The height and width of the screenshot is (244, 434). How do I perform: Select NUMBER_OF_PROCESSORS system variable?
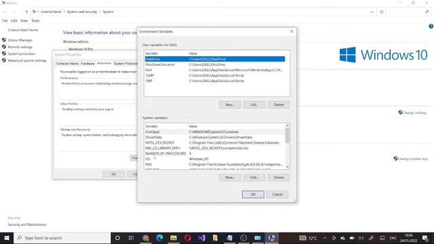[x=215, y=154]
